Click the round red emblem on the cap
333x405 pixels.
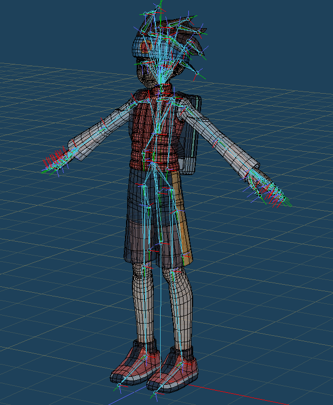click(x=145, y=47)
